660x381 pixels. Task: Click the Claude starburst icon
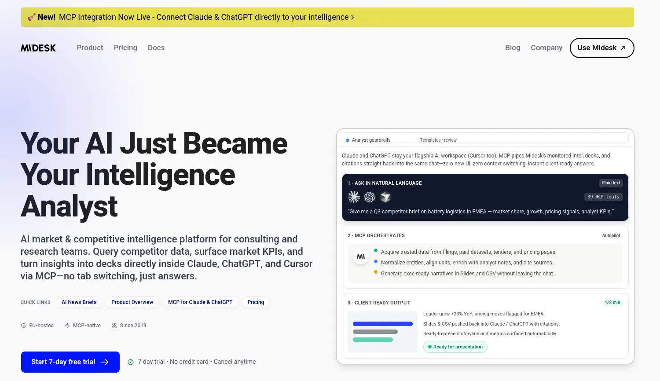[354, 197]
